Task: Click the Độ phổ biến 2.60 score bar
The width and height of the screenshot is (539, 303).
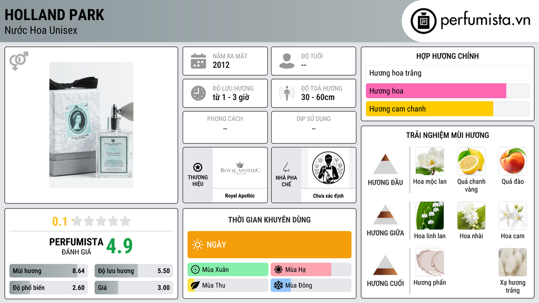Action: pyautogui.click(x=49, y=288)
